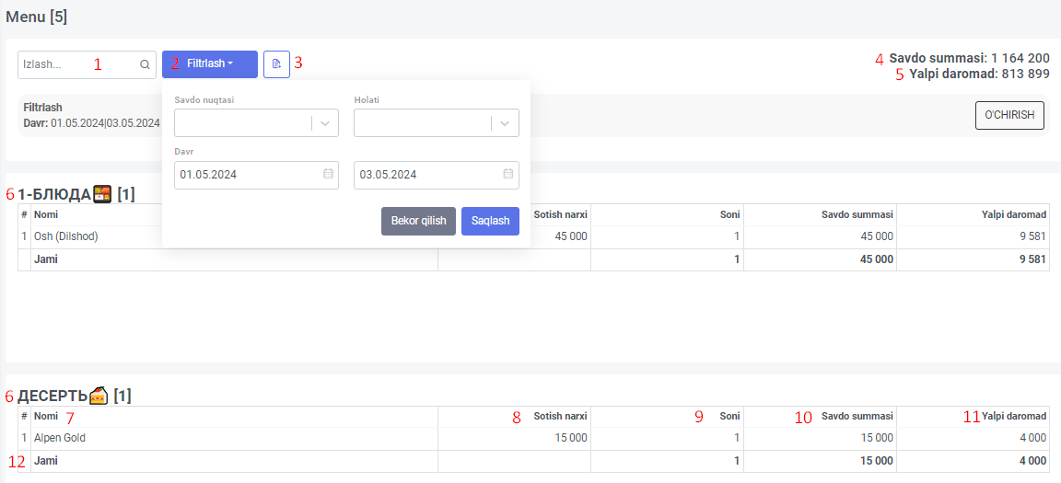This screenshot has width=1061, height=483.
Task: Click Savdo summasi header in ДЕСЕРТЬ table
Action: (857, 416)
